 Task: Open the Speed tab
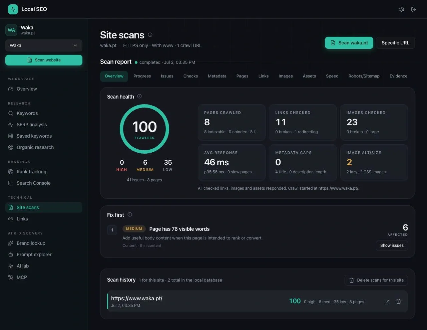[x=332, y=76]
